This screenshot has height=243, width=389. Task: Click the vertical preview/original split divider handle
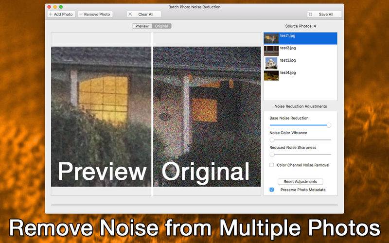point(152,114)
